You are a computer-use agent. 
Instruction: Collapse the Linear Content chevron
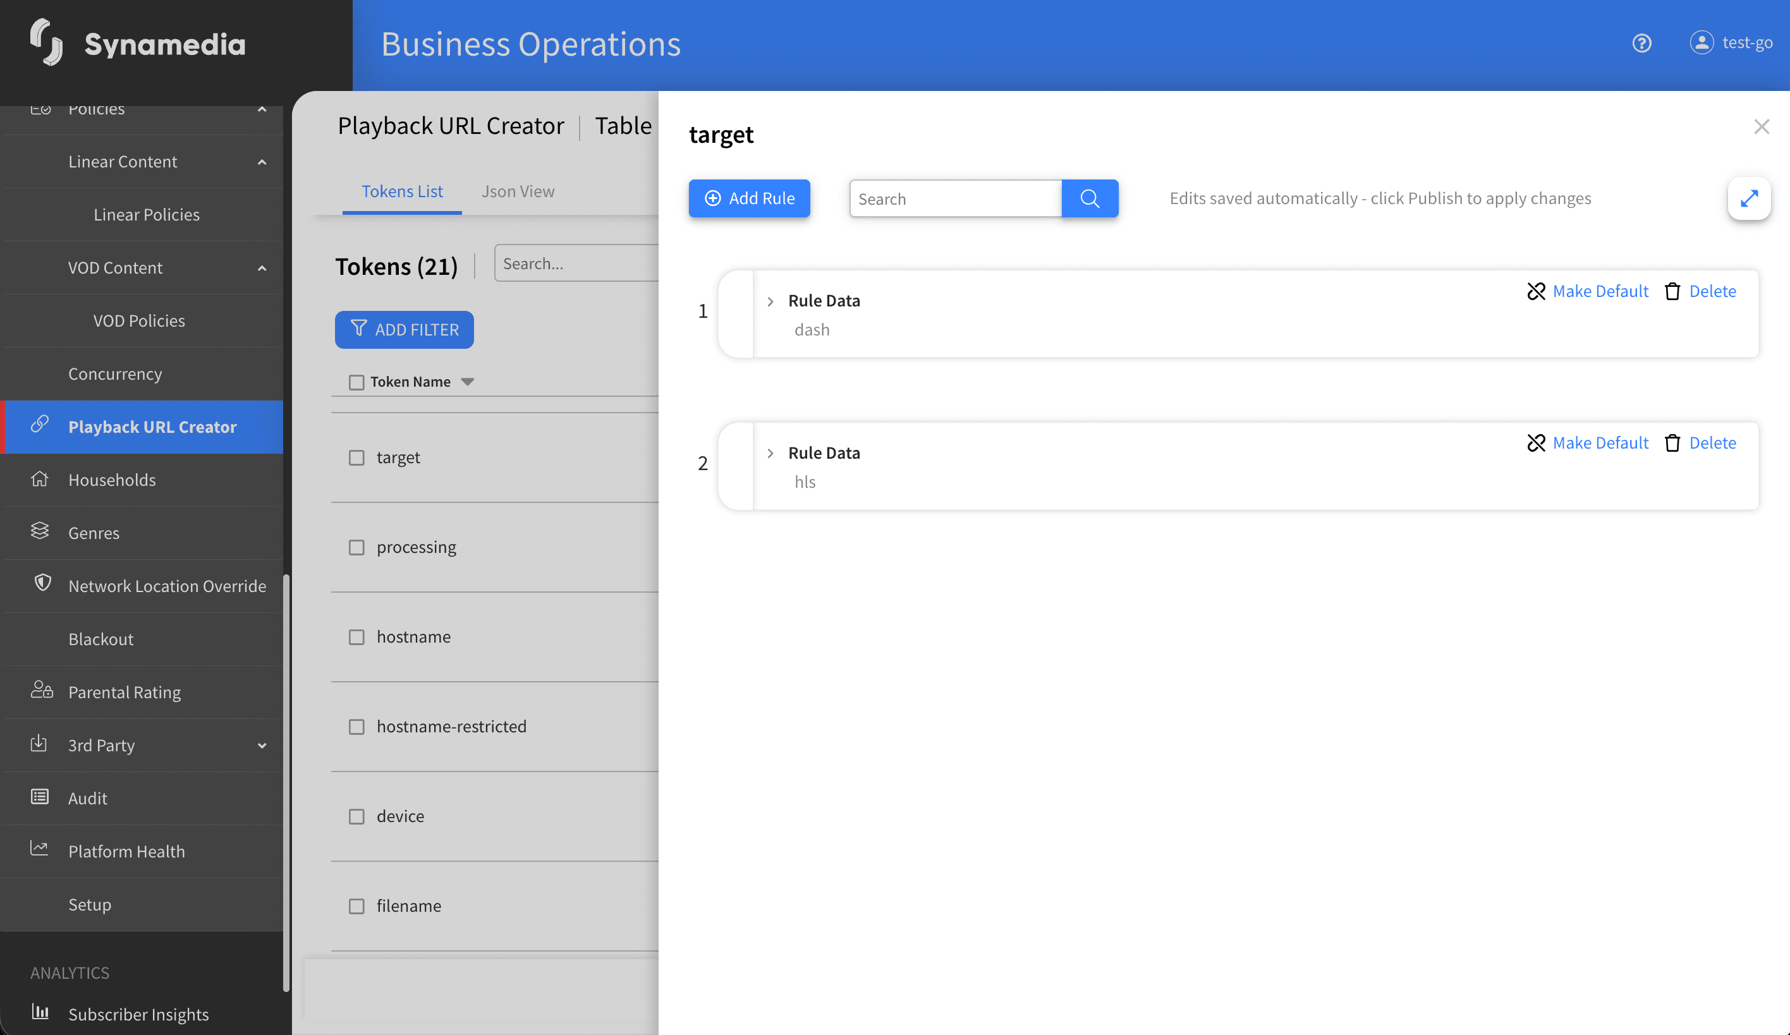(x=262, y=162)
